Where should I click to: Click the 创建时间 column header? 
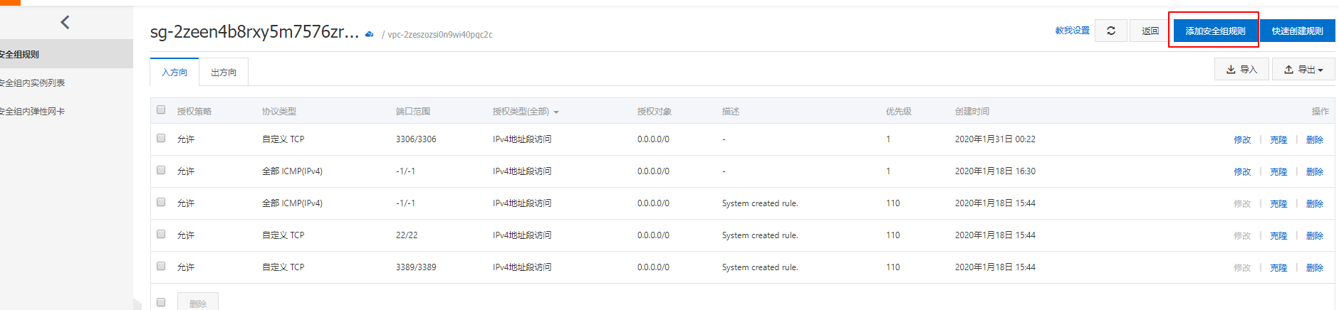pyautogui.click(x=972, y=112)
